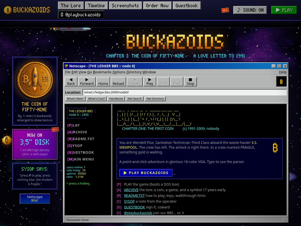Click the PLAY BUCKAZOIDS button

click(146, 173)
